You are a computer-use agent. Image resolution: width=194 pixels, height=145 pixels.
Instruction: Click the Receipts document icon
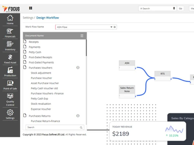[x=25, y=41]
